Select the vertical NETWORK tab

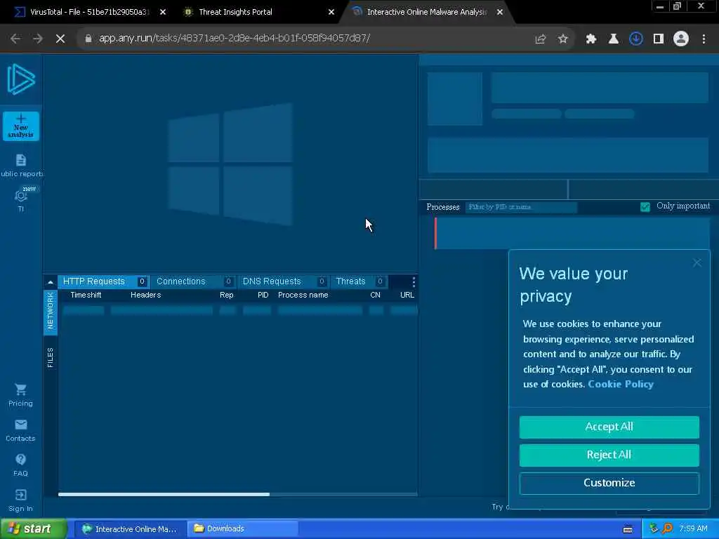tap(51, 312)
